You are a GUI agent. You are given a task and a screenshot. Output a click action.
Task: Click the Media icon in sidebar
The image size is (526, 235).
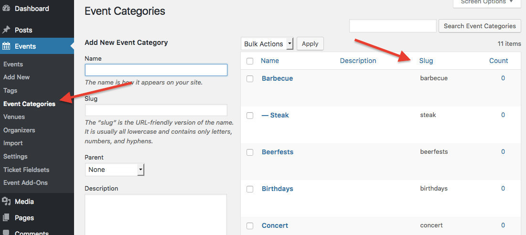pyautogui.click(x=6, y=202)
